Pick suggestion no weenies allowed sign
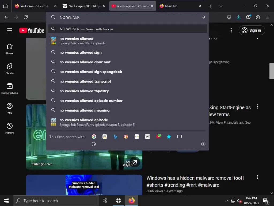The height and width of the screenshot is (206, 274). point(128,52)
